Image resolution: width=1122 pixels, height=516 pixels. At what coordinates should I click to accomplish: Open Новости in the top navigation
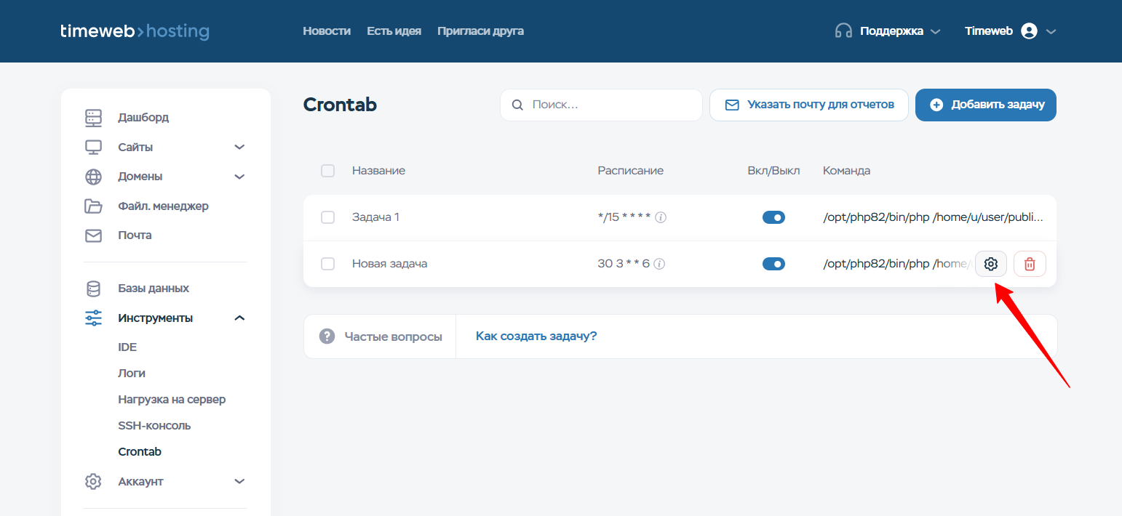[327, 31]
